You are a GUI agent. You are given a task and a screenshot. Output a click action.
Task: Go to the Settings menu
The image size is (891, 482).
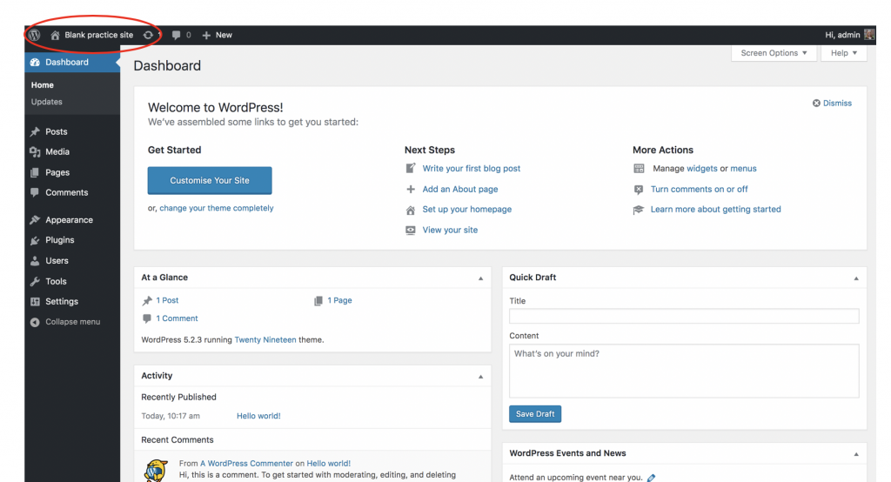(x=62, y=302)
